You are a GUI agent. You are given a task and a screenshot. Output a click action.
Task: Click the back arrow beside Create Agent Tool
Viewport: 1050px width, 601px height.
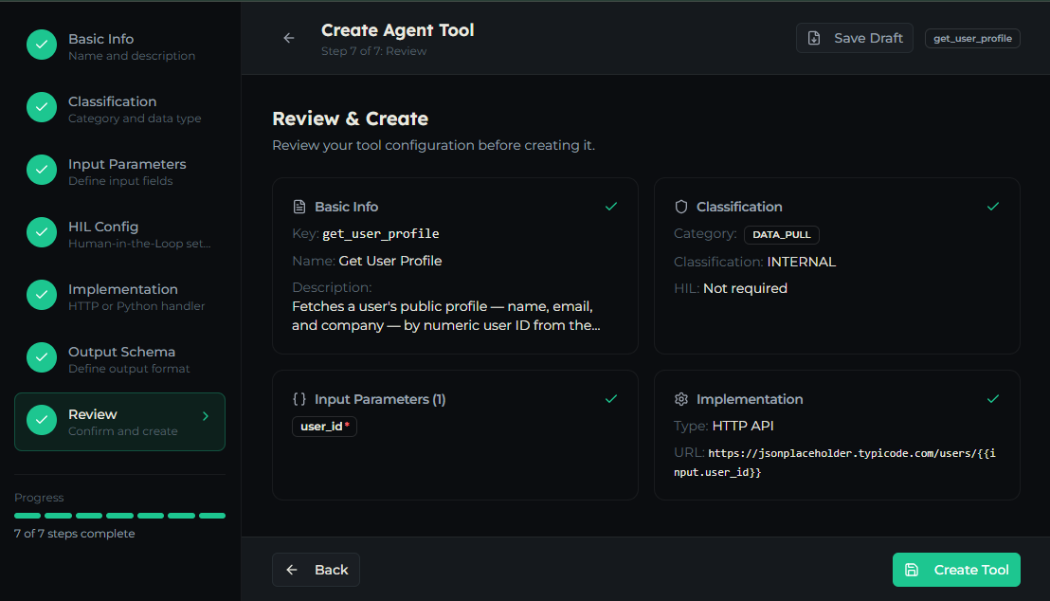pos(289,38)
